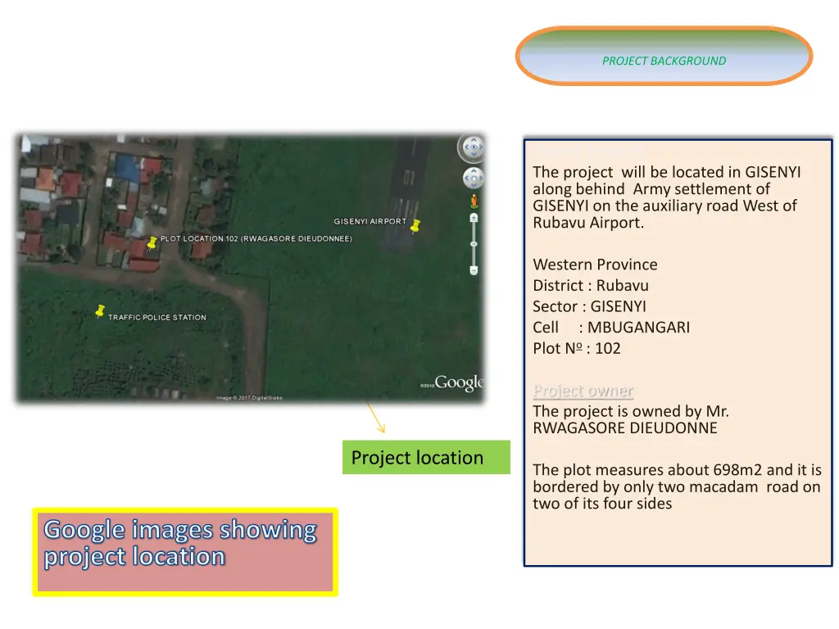Screen dimensions: 839x629
Task: Click the Project owner heading
Action: pos(583,391)
